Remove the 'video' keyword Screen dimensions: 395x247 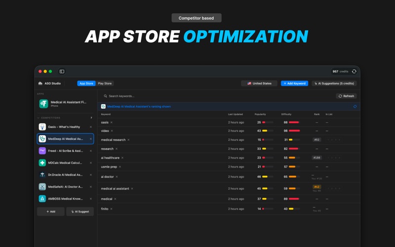point(112,131)
